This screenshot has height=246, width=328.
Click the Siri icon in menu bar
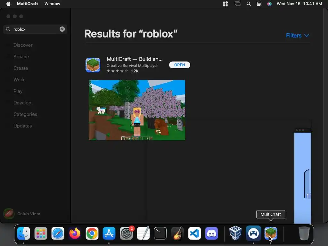(269, 4)
